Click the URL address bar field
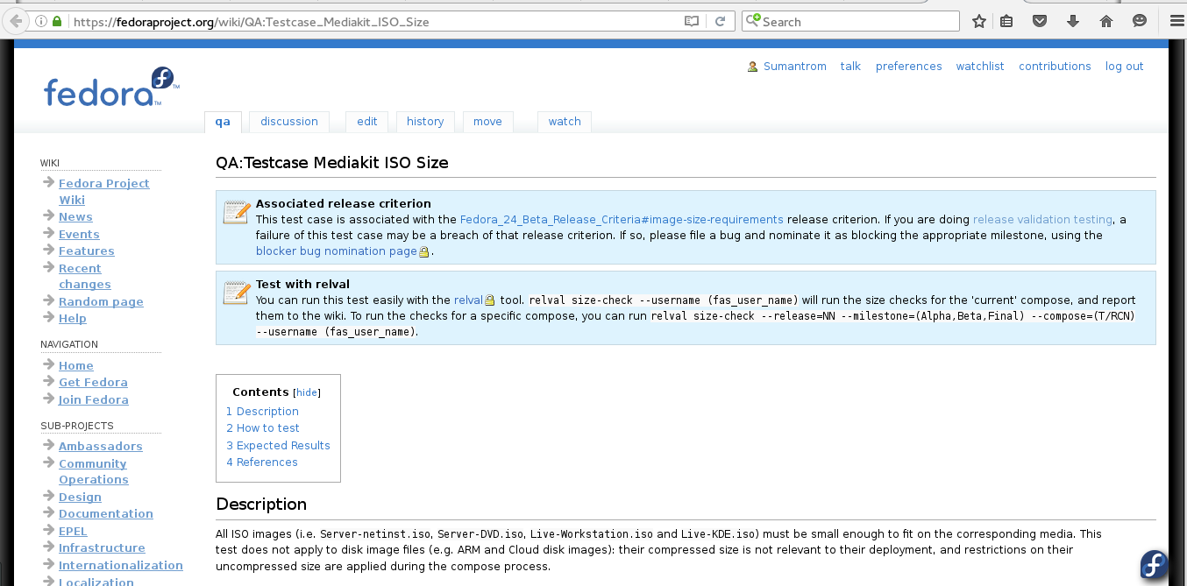 click(377, 21)
